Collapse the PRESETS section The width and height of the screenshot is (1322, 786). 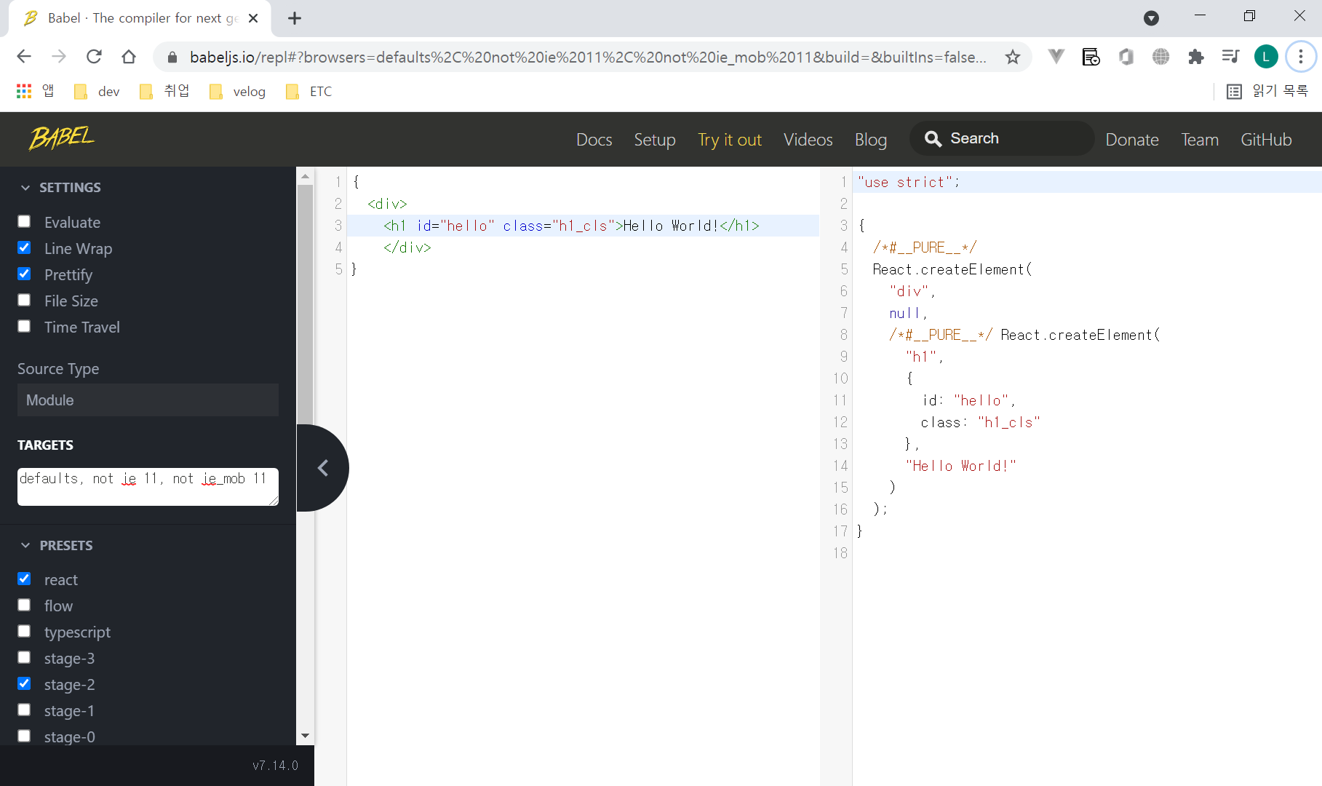tap(25, 545)
